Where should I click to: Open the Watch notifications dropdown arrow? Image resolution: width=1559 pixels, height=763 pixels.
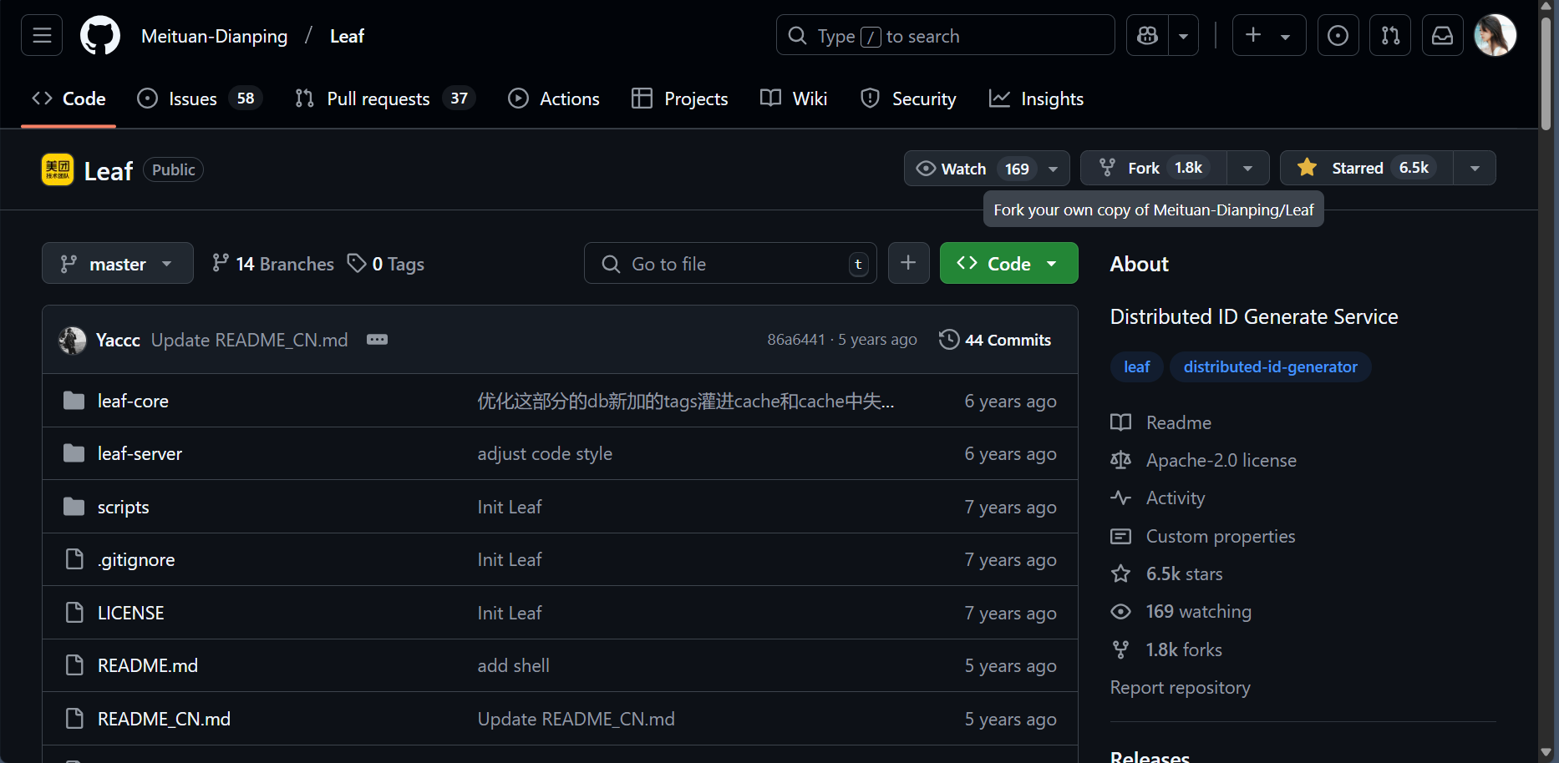tap(1054, 168)
